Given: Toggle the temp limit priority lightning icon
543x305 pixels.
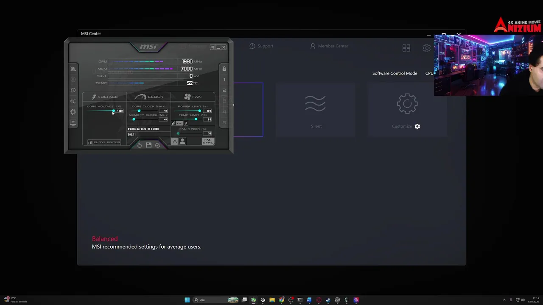Looking at the screenshot, I should [186, 123].
